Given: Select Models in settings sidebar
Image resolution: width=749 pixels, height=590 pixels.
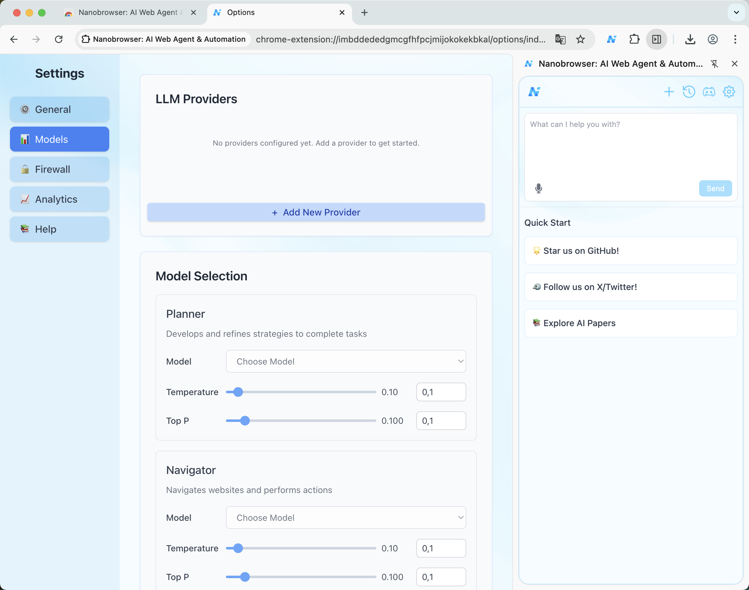Looking at the screenshot, I should click(59, 139).
